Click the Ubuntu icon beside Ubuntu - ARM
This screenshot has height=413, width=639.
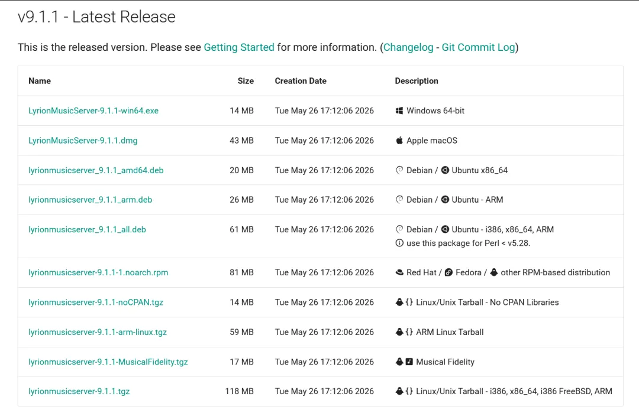pos(445,199)
